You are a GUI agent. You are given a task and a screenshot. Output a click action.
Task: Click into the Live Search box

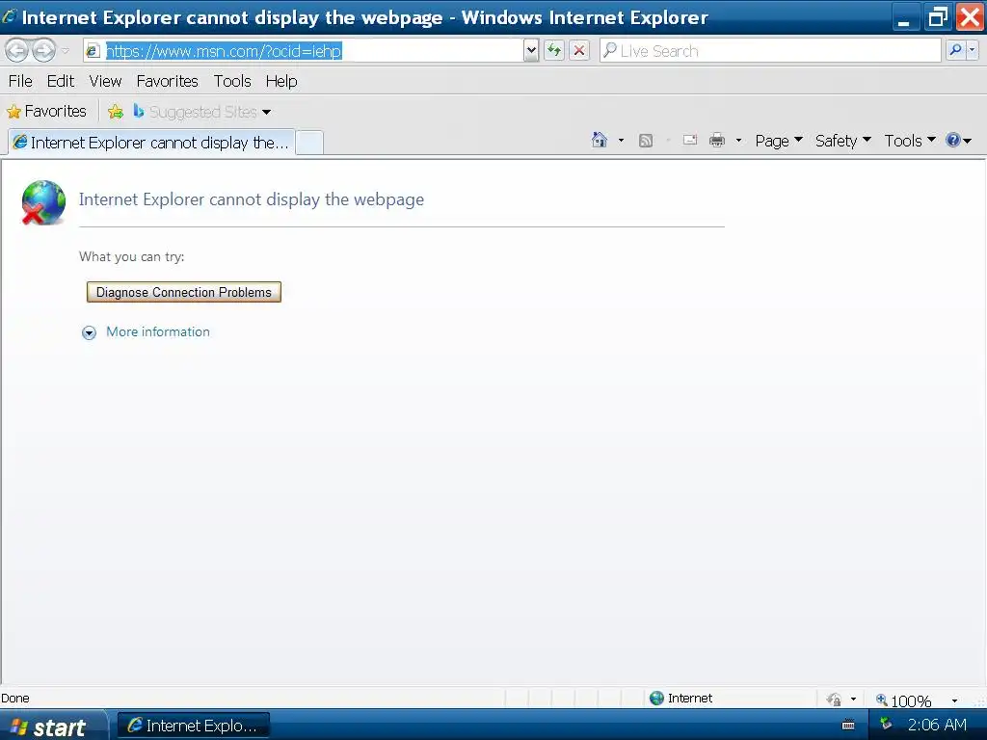click(x=770, y=51)
